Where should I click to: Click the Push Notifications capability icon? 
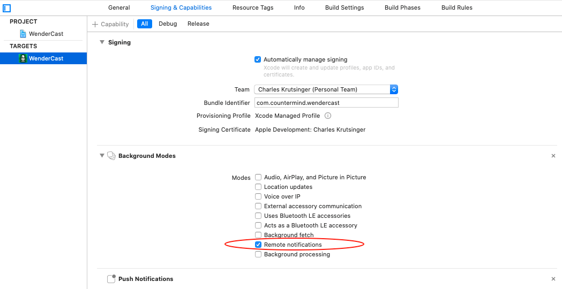tap(111, 279)
